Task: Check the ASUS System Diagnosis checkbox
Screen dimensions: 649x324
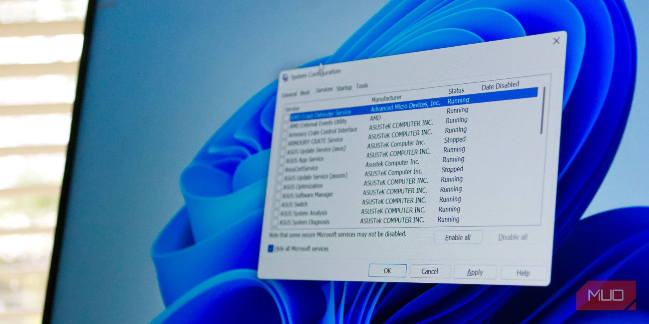Action: 275,223
